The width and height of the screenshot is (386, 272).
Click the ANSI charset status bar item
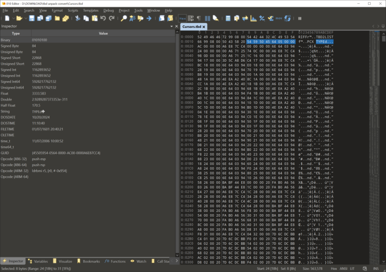(x=344, y=269)
